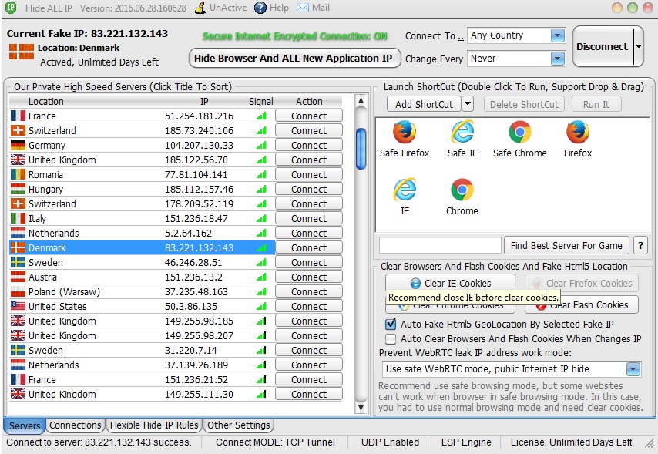Click the server list scroll down arrow
Viewport: 658px width, 454px height.
[361, 407]
